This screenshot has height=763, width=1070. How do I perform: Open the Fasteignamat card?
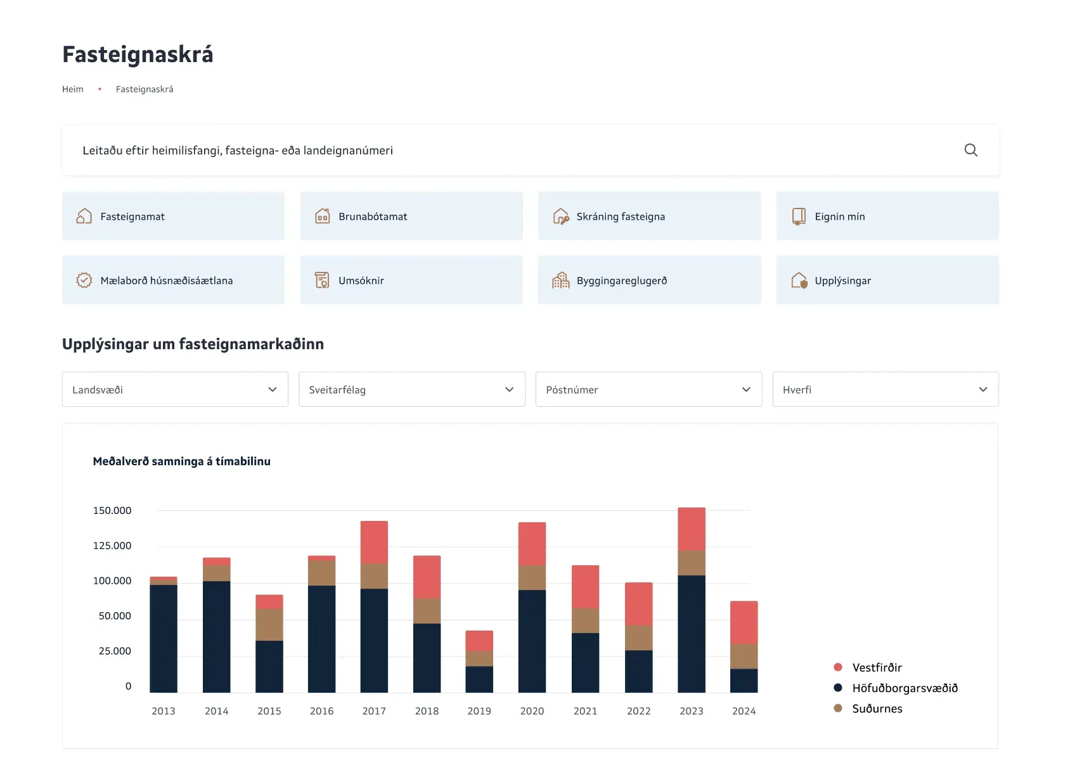click(x=173, y=216)
